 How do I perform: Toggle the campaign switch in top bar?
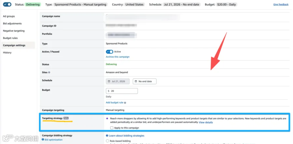7,5
